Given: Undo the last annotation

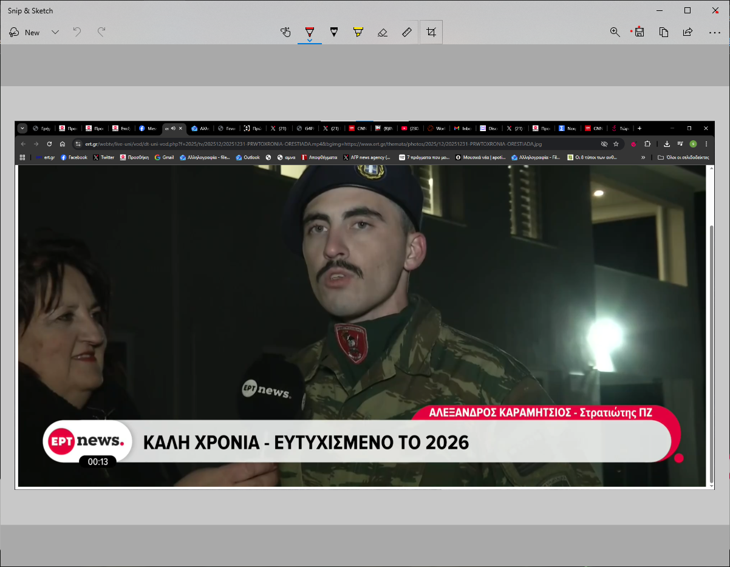Looking at the screenshot, I should click(x=77, y=32).
